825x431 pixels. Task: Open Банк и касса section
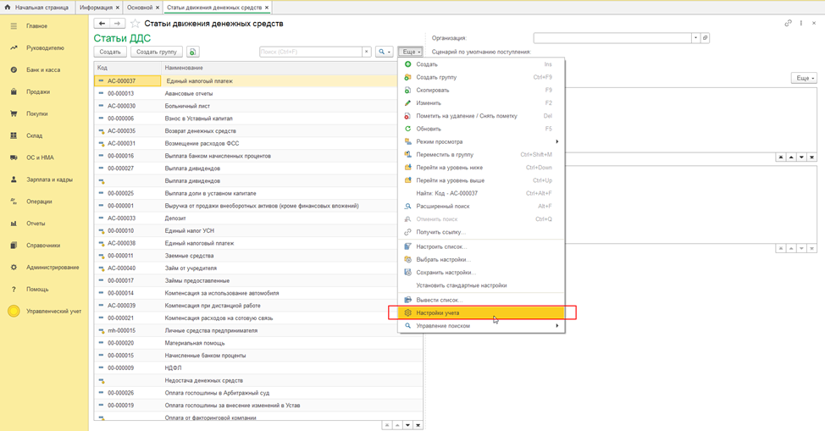coord(42,70)
